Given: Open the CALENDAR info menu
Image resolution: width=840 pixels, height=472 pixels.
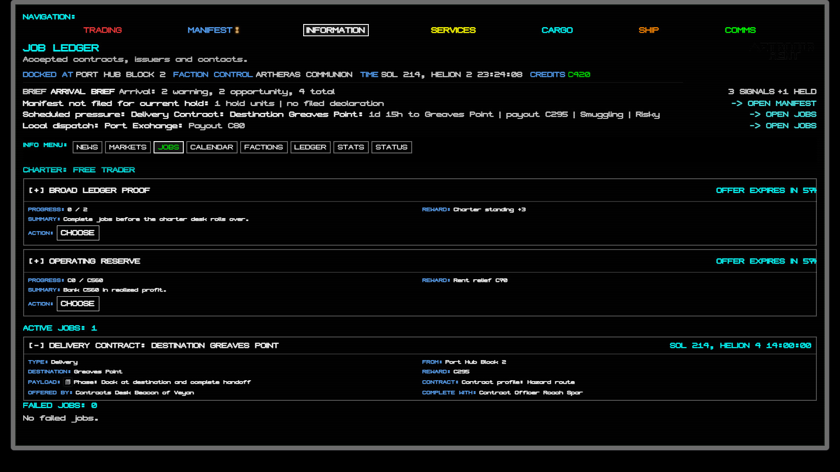Looking at the screenshot, I should tap(212, 147).
